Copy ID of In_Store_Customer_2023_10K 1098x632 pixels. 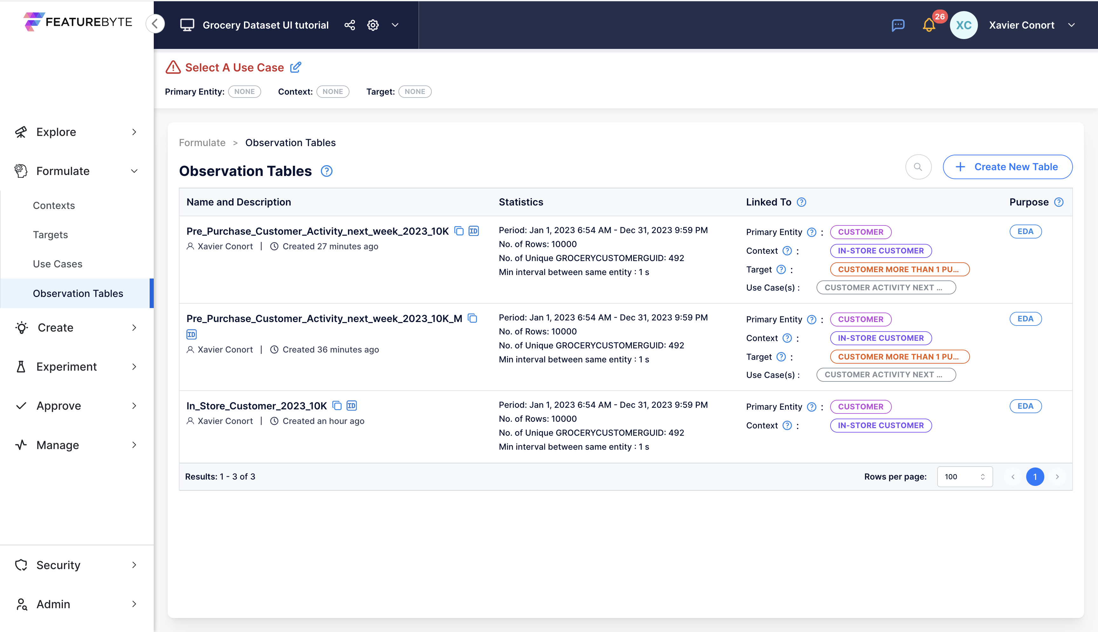tap(352, 406)
